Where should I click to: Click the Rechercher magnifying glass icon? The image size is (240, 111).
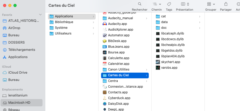(139, 4)
